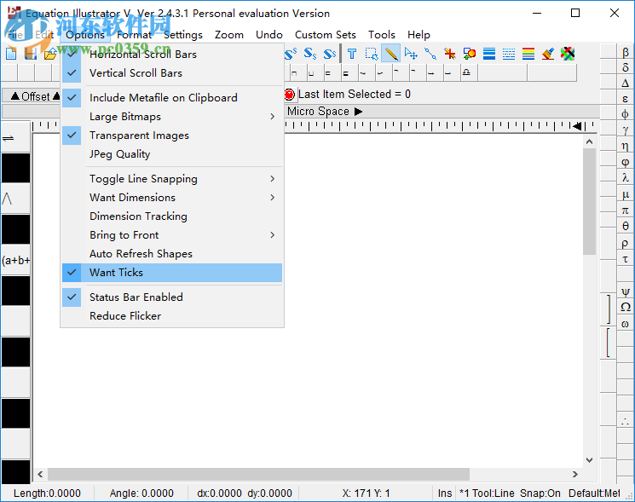Click the Undo menu item
Image resolution: width=635 pixels, height=502 pixels.
click(269, 35)
